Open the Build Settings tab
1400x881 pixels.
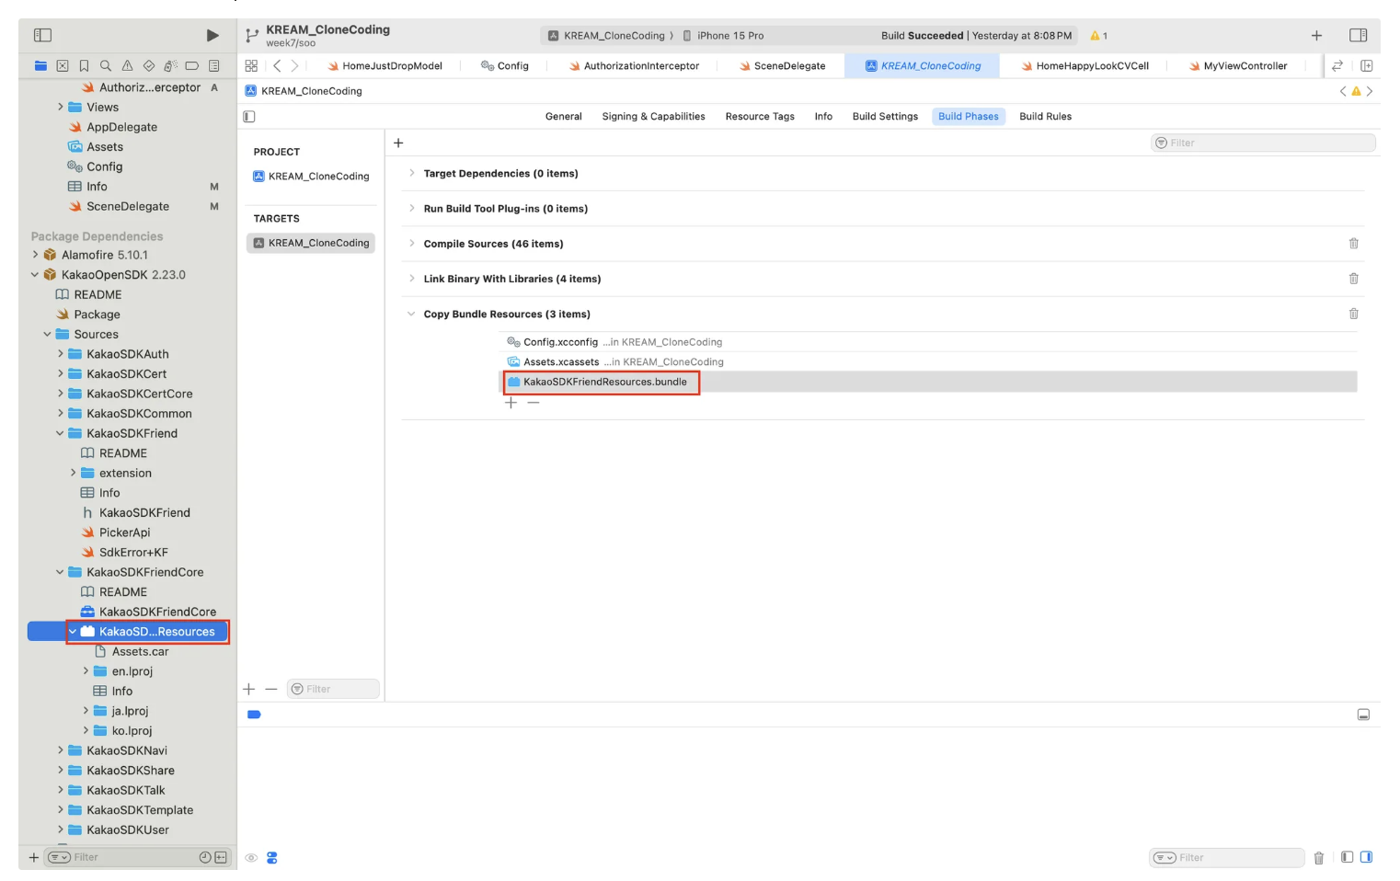885,117
